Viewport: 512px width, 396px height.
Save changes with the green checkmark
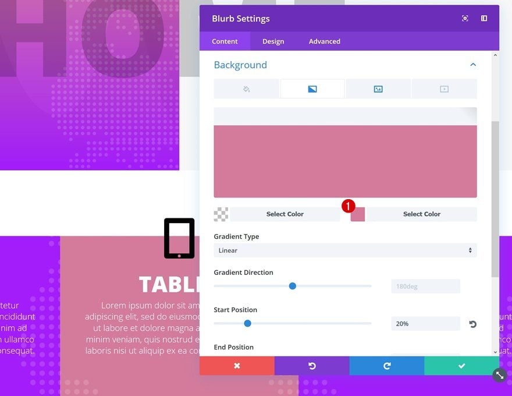(x=462, y=366)
